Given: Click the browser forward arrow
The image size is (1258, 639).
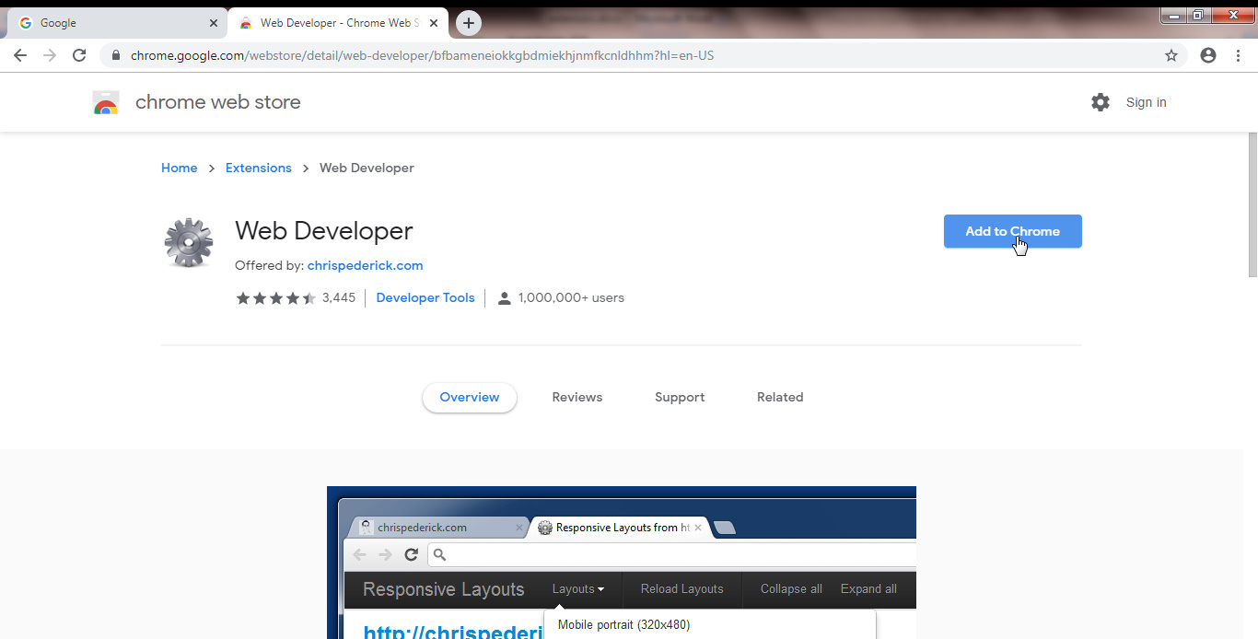Looking at the screenshot, I should point(50,55).
